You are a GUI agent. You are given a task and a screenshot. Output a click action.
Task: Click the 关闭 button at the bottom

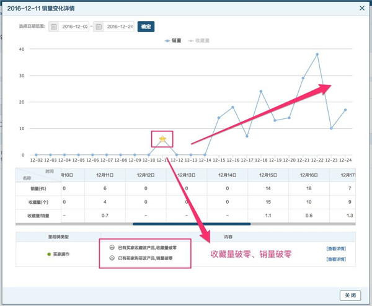tap(350, 294)
